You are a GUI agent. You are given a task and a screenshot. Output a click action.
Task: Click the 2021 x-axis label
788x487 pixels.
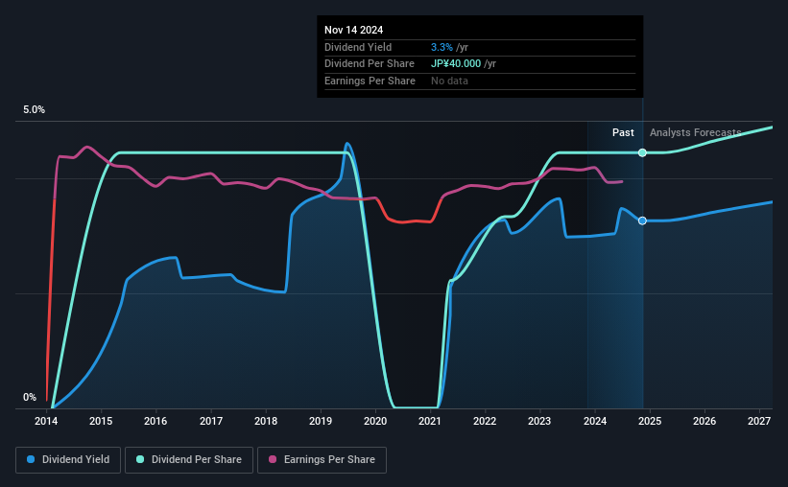coord(430,421)
